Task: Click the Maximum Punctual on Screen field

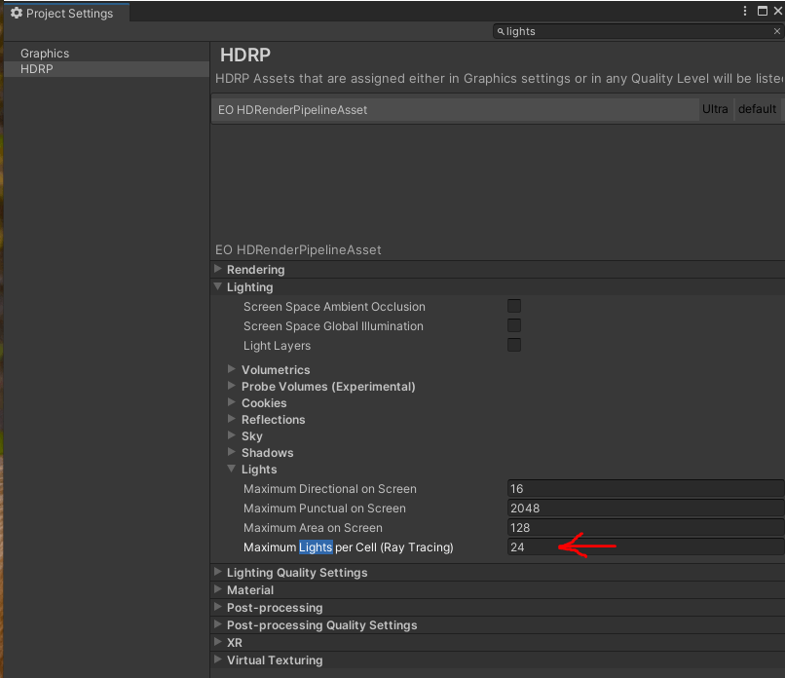Action: pos(645,508)
